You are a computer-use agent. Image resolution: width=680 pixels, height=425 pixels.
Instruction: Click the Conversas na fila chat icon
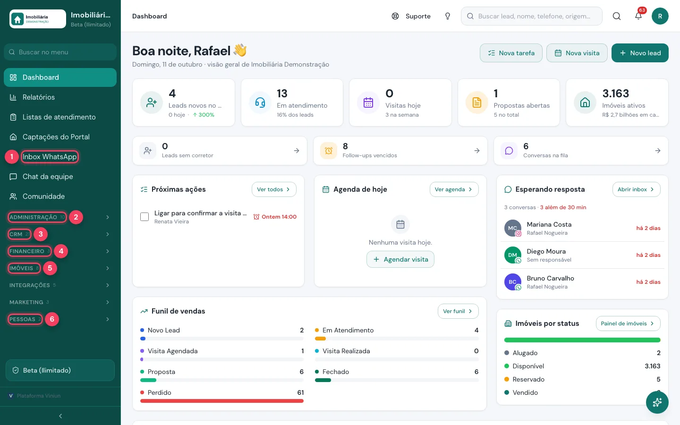point(509,151)
